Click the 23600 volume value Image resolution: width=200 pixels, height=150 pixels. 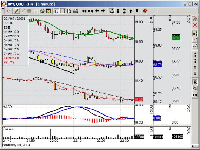tap(139, 137)
